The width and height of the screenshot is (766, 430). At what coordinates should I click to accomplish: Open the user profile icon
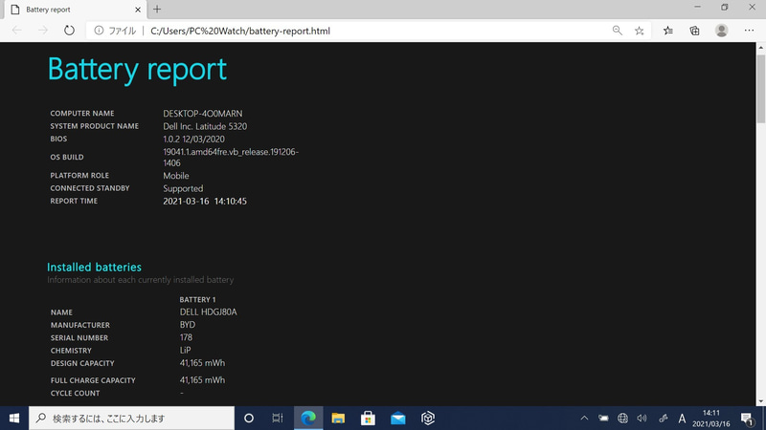722,31
